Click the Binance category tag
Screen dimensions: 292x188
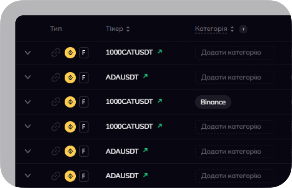coord(213,102)
